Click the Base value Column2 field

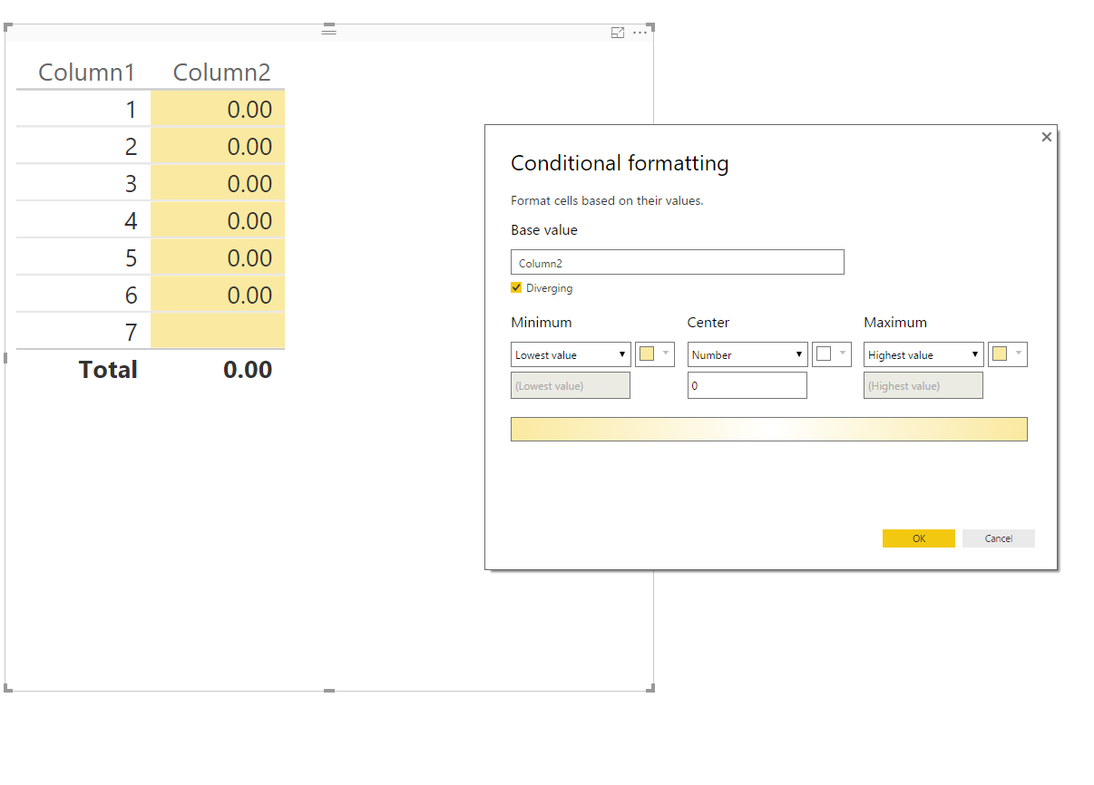tap(678, 262)
